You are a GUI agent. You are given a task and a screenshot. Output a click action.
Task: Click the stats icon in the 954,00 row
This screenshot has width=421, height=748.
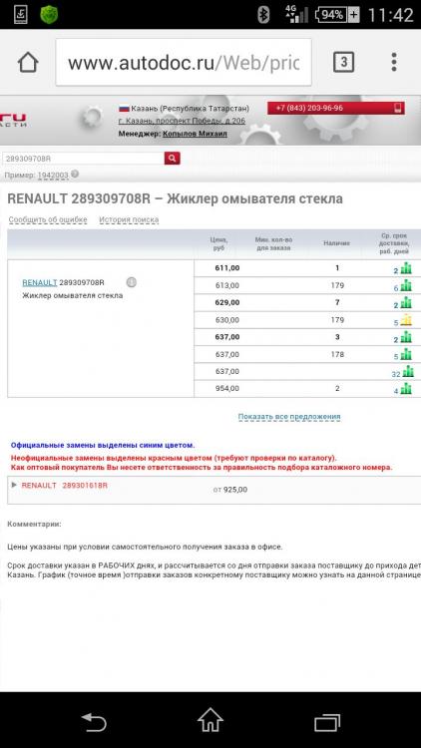406,389
